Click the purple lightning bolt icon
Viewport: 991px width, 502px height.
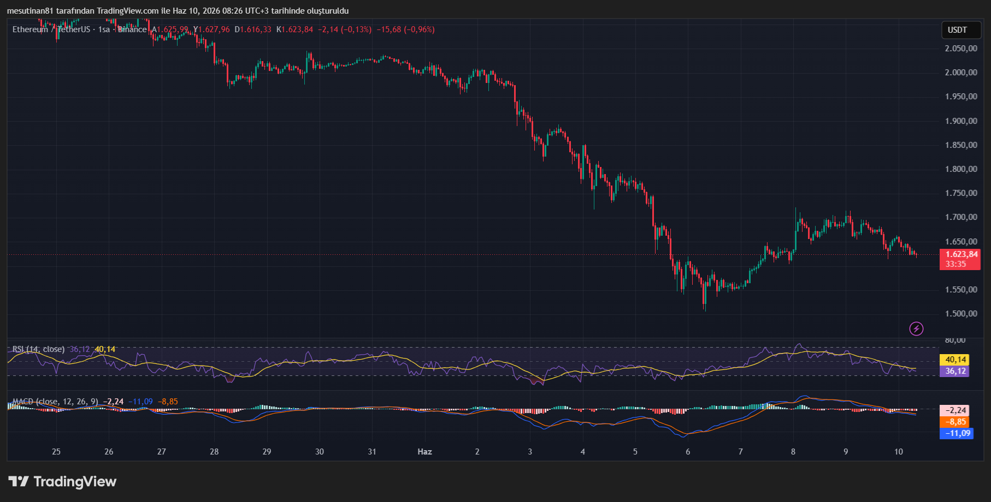point(916,328)
